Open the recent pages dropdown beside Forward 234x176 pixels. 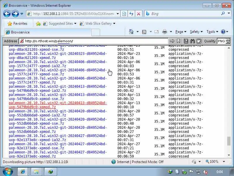(22, 14)
